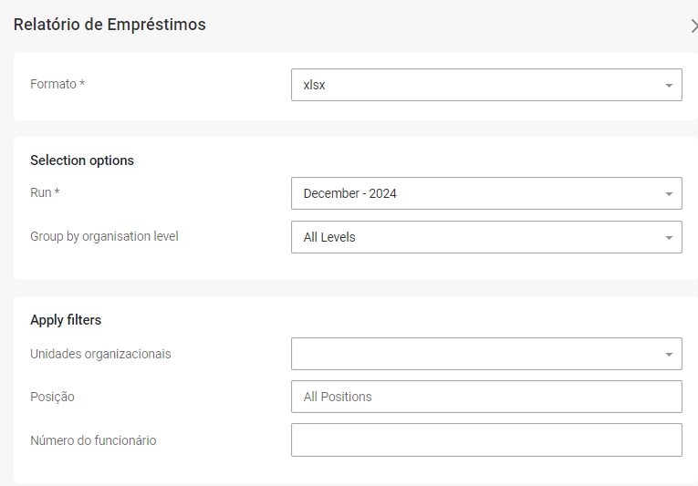Close the Relatório de Empréstimos dialog
This screenshot has height=486, width=698.
[x=694, y=26]
